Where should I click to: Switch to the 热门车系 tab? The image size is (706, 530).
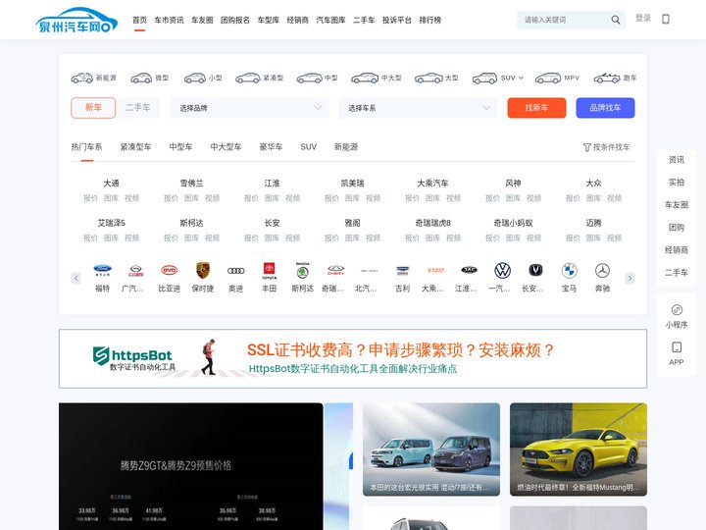tap(86, 147)
